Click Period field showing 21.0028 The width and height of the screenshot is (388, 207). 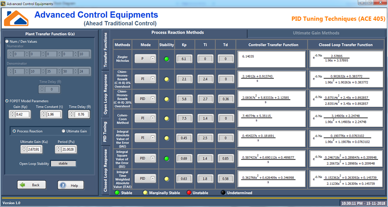68,149
